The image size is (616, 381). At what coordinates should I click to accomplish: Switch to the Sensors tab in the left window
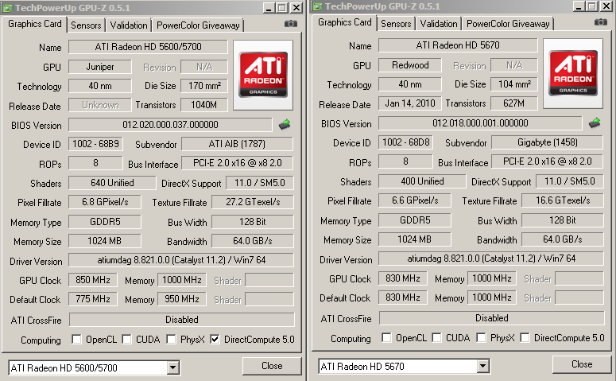(86, 25)
